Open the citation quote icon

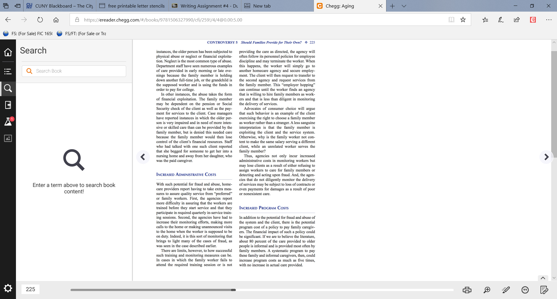[525, 290]
